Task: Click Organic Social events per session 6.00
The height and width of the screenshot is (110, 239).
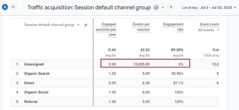Action: click(146, 92)
